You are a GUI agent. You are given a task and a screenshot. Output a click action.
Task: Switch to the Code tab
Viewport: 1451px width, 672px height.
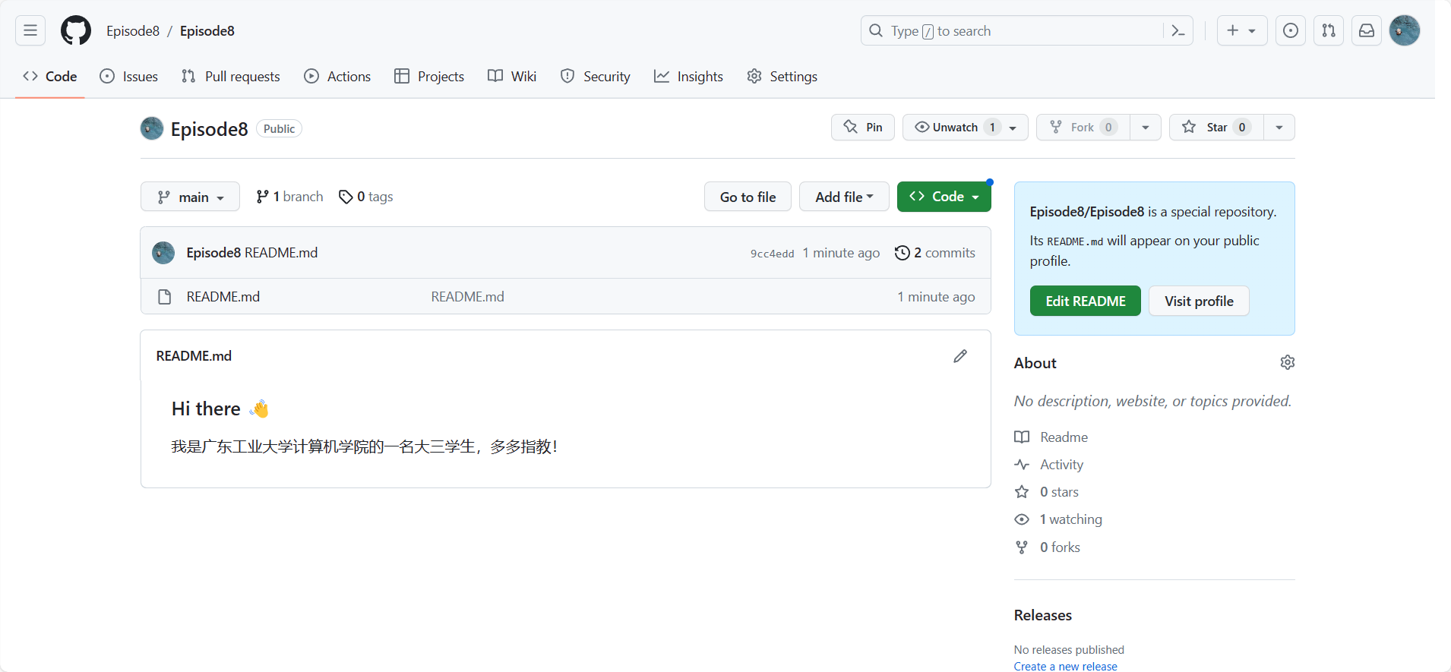click(x=50, y=76)
